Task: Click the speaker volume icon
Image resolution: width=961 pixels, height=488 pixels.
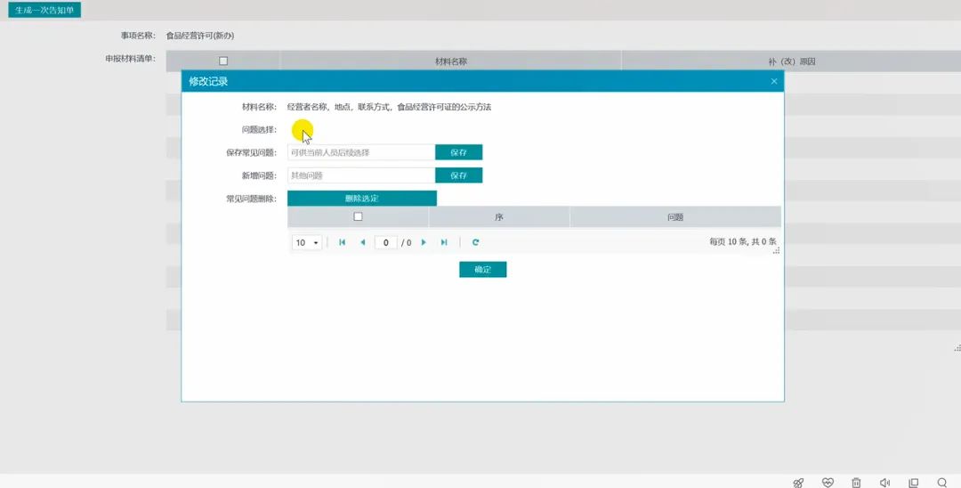Action: (x=884, y=482)
